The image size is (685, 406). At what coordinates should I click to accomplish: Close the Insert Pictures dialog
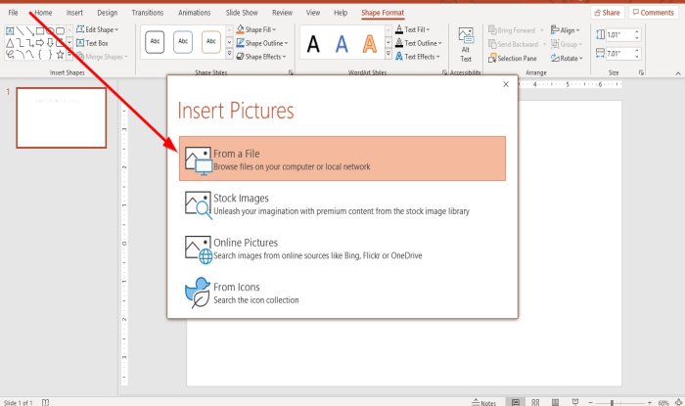point(506,84)
